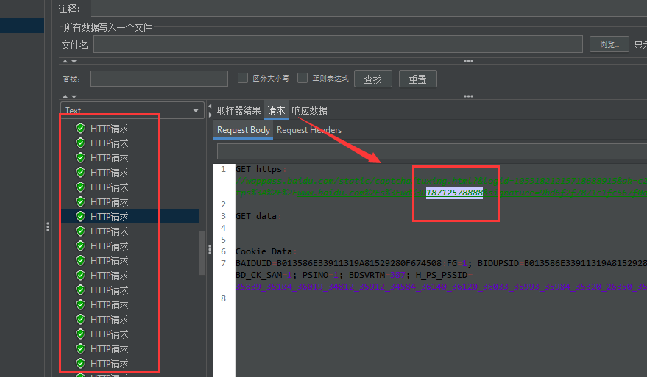Viewport: 647px width, 377px height.
Task: Click the up arrow on the divider above the Text dropdown
Action: [65, 96]
